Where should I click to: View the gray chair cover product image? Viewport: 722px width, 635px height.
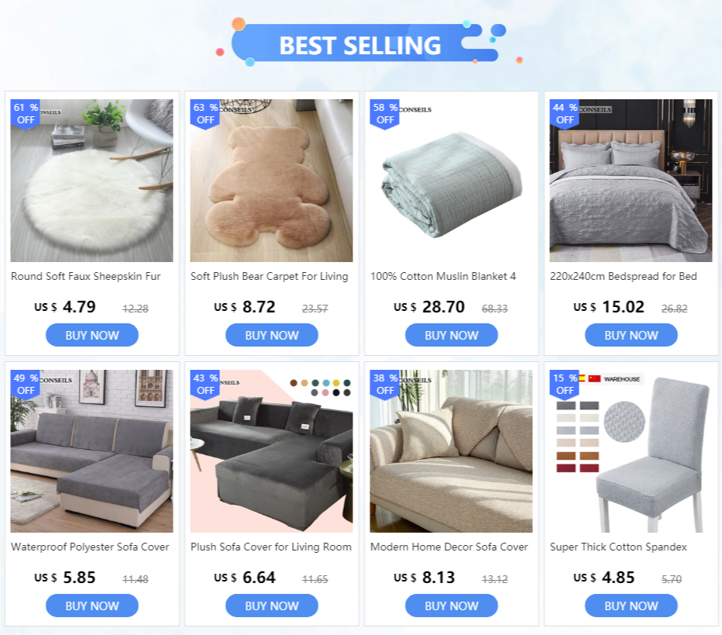click(631, 451)
